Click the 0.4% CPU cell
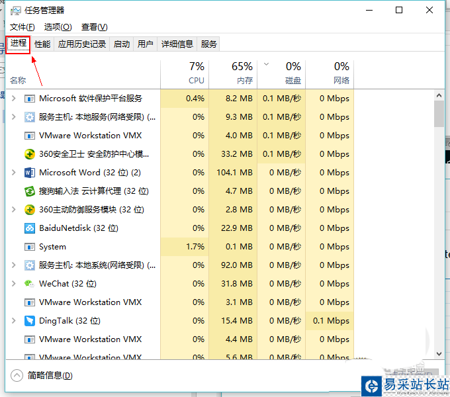This screenshot has height=397, width=450. pyautogui.click(x=185, y=99)
